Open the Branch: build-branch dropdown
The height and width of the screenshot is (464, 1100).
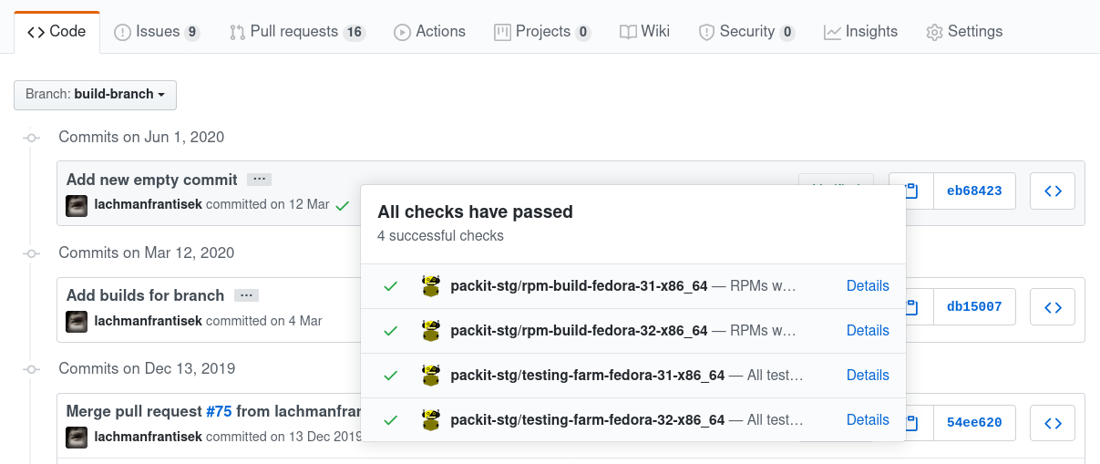[95, 95]
